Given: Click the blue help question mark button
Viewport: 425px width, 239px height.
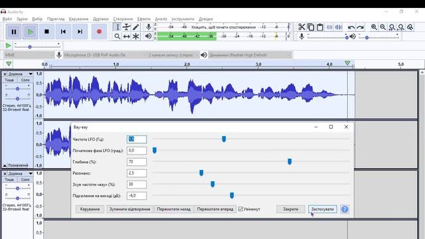Looking at the screenshot, I should (x=345, y=209).
